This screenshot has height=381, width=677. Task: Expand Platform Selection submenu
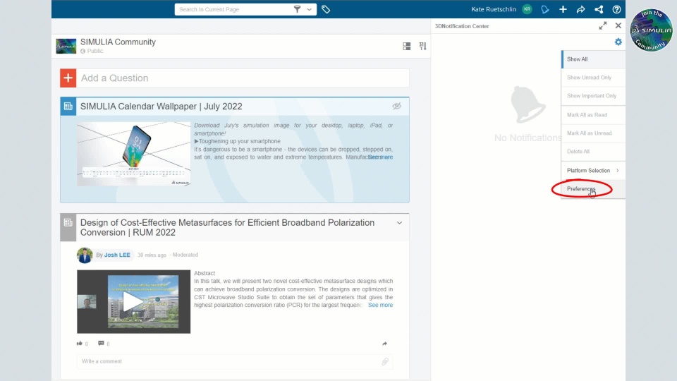pyautogui.click(x=593, y=171)
